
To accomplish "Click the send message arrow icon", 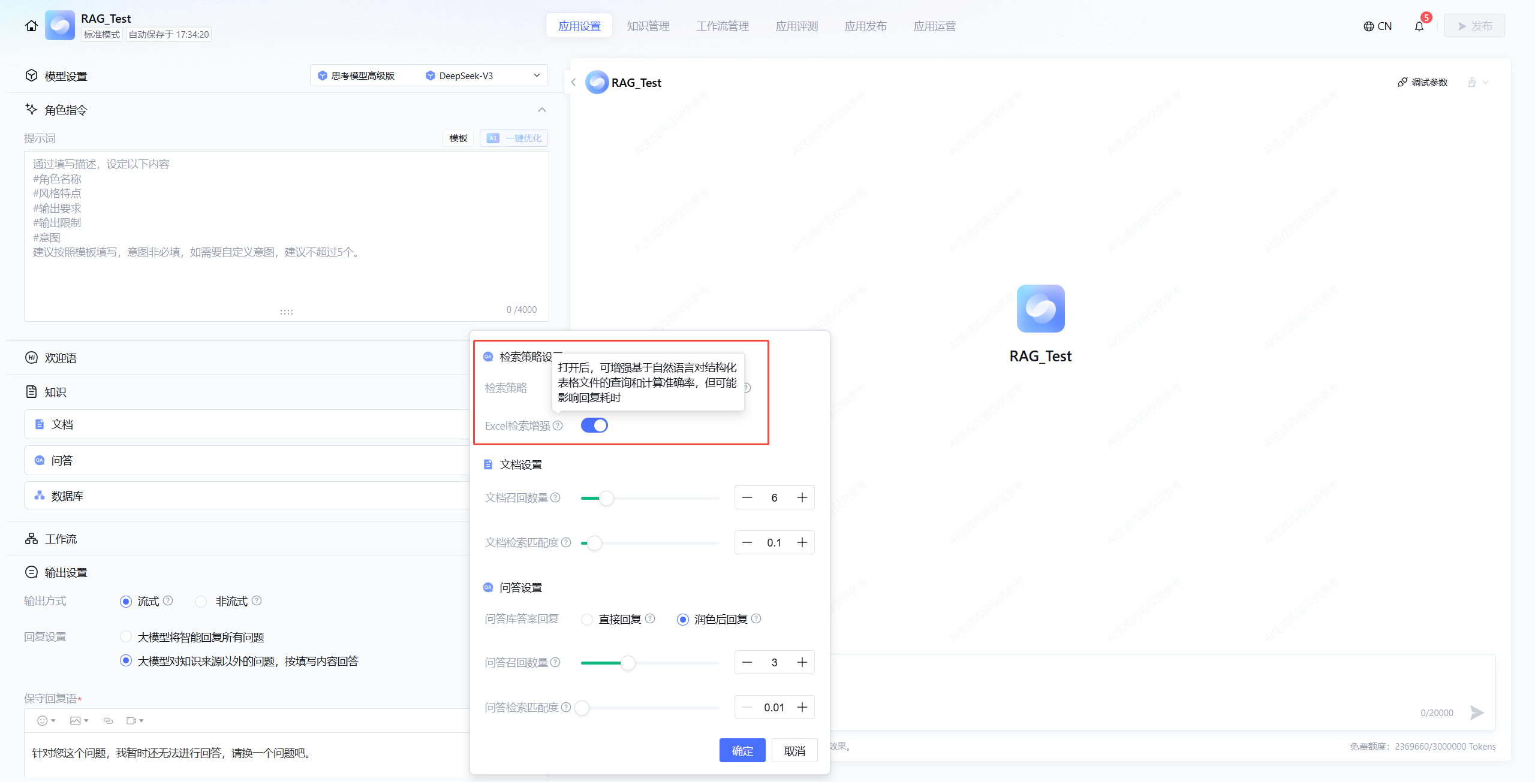I will click(1476, 712).
